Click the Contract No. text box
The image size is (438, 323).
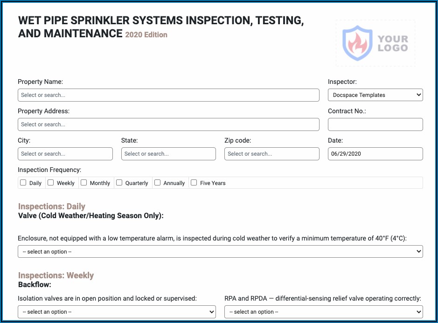[375, 124]
